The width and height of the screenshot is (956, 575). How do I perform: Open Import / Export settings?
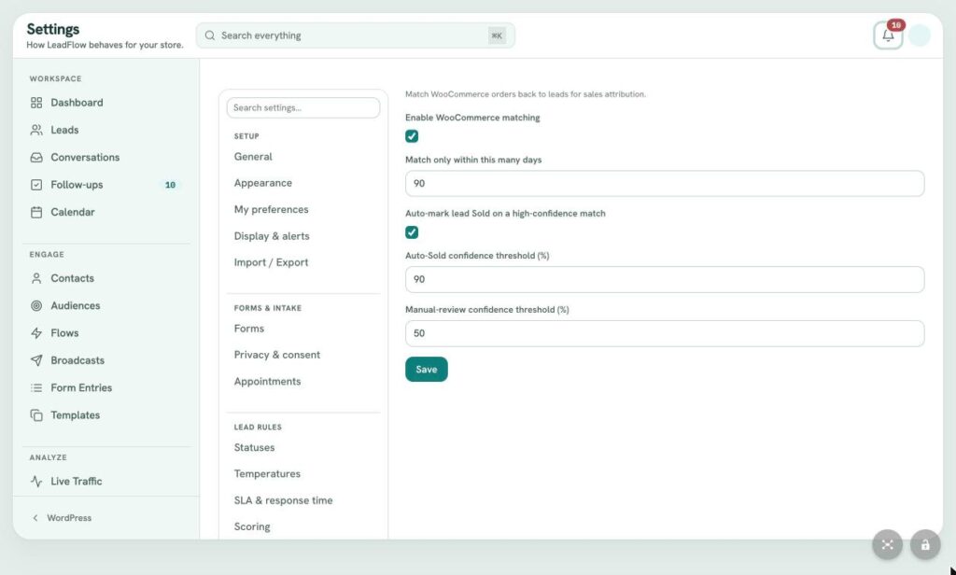pos(272,262)
